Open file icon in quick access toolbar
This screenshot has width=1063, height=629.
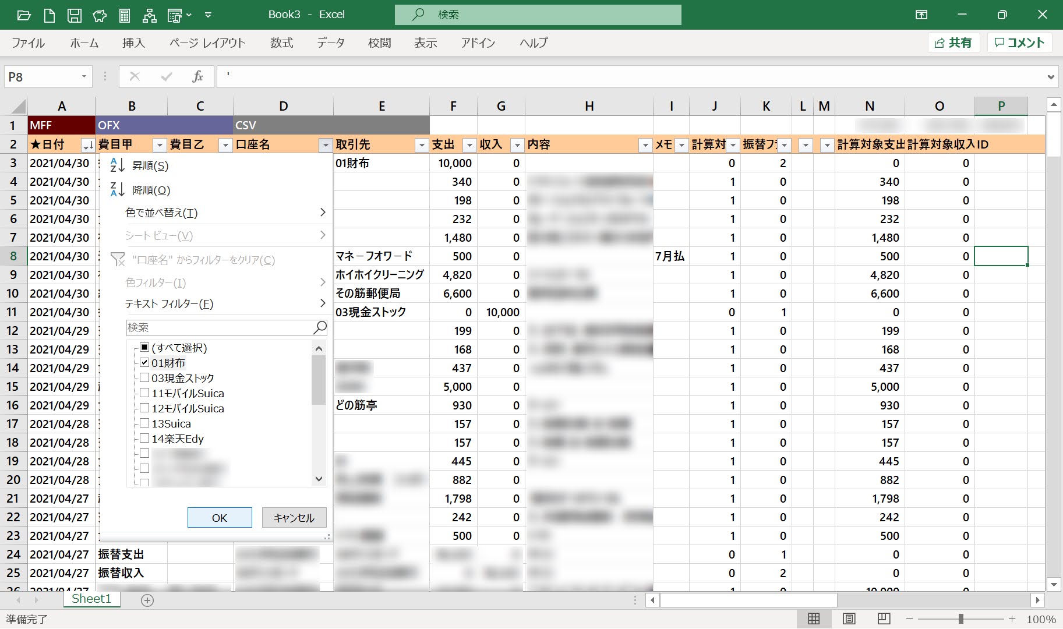pos(24,15)
